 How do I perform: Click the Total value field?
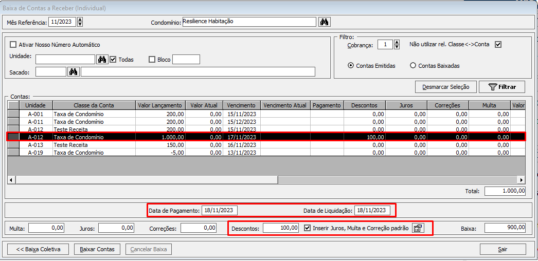(505, 191)
